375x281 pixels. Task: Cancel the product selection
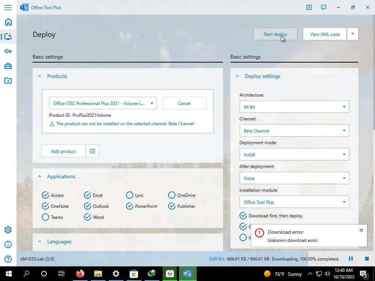(x=185, y=103)
